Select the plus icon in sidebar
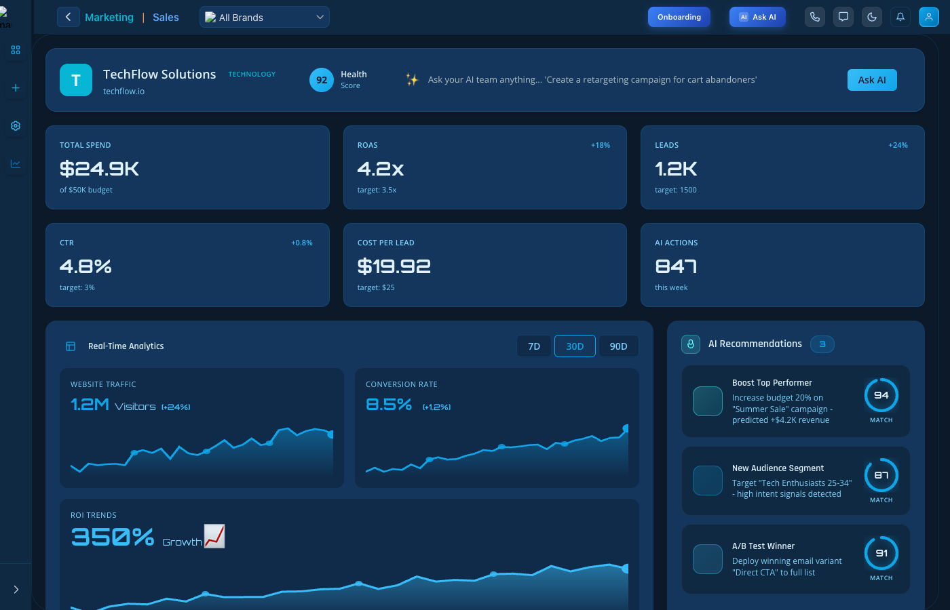This screenshot has height=610, width=950. 16,88
